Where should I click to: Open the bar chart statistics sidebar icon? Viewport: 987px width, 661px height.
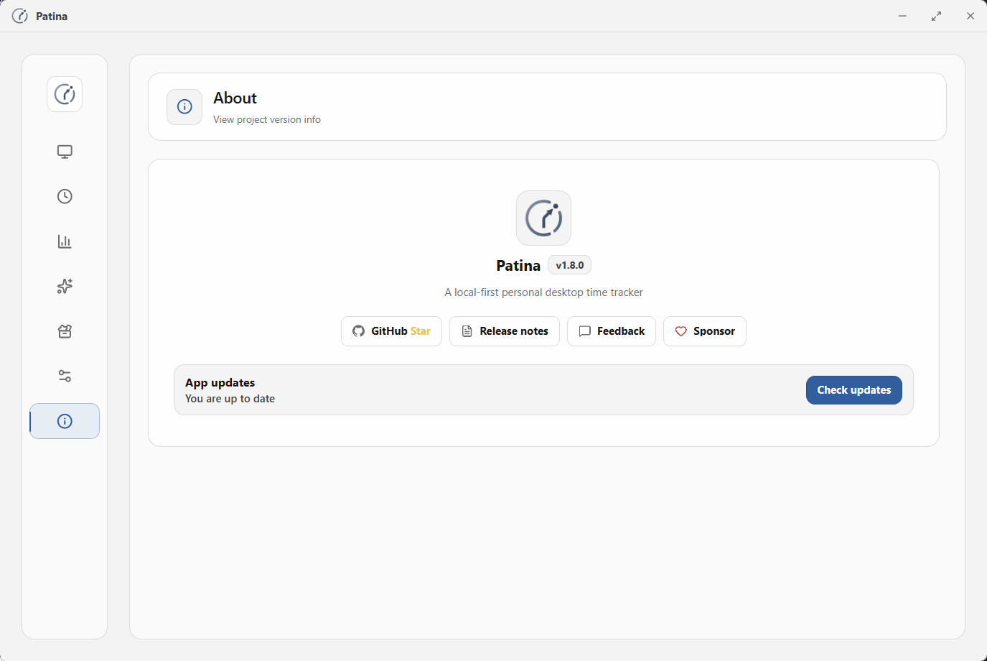[65, 241]
